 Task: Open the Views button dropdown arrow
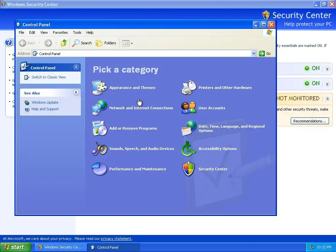tap(132, 43)
